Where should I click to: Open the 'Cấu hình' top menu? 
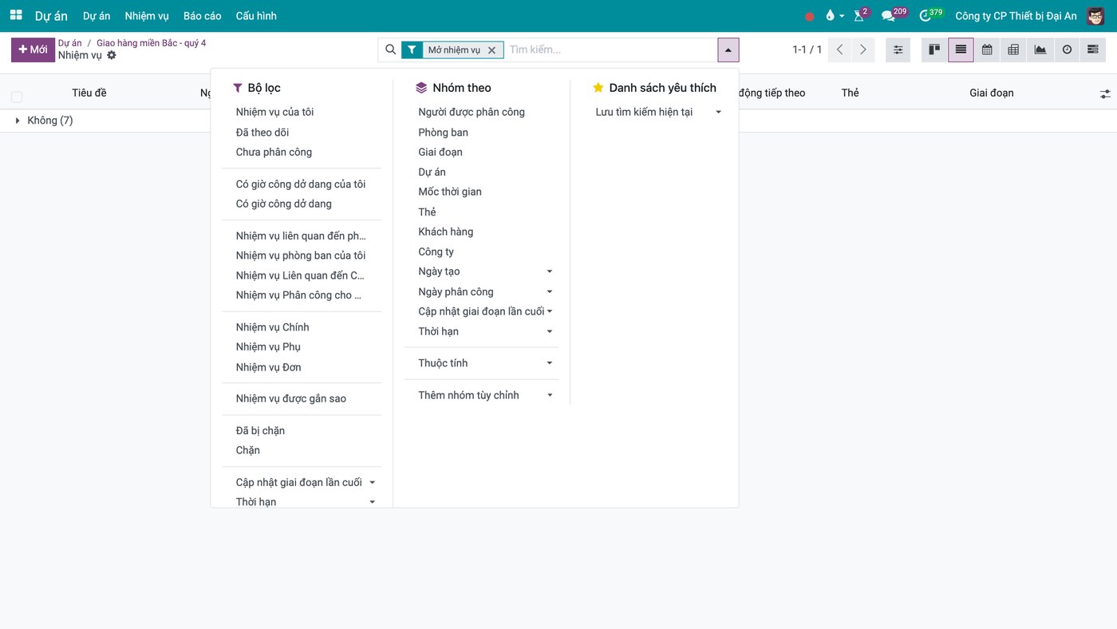pyautogui.click(x=256, y=16)
